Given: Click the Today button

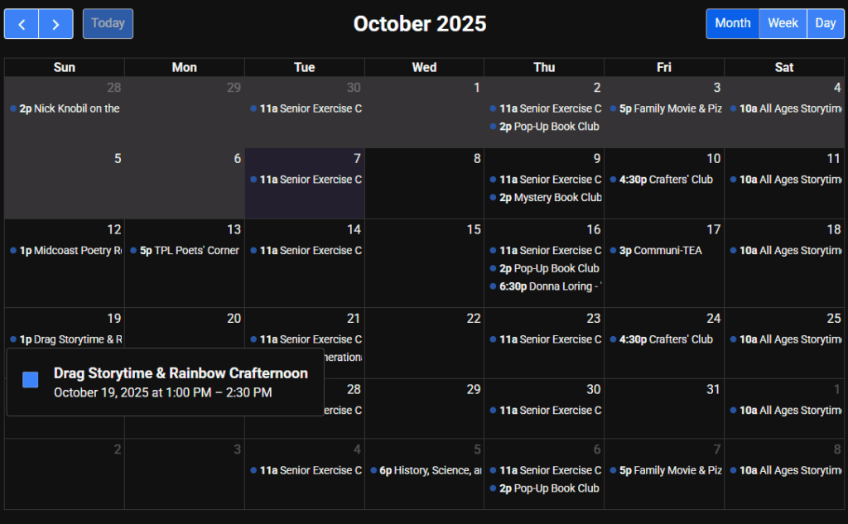Looking at the screenshot, I should click(x=108, y=23).
